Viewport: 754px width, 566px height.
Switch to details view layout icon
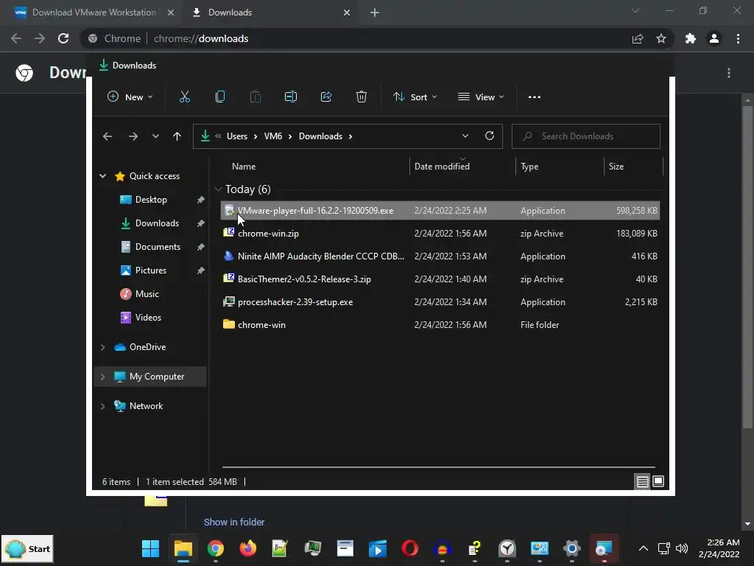642,481
